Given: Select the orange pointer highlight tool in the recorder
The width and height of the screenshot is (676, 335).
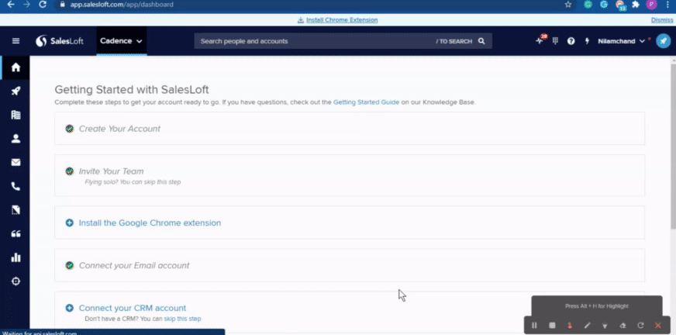Looking at the screenshot, I should tap(570, 326).
